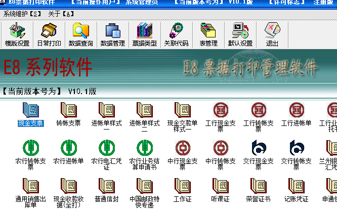This screenshot has height=211, width=337.
Task: Select 农行业务结算申请书 icon
Action: pyautogui.click(x=144, y=148)
